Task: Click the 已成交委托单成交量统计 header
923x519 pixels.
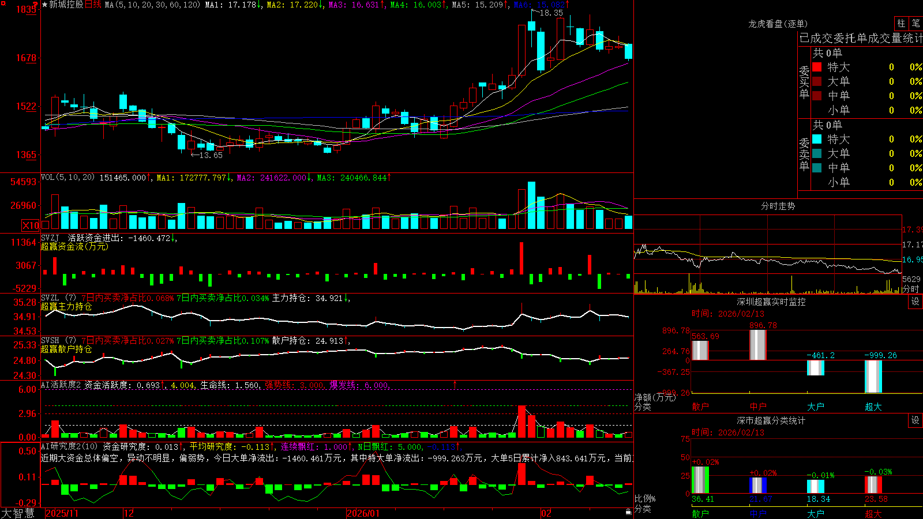Action: pos(861,38)
